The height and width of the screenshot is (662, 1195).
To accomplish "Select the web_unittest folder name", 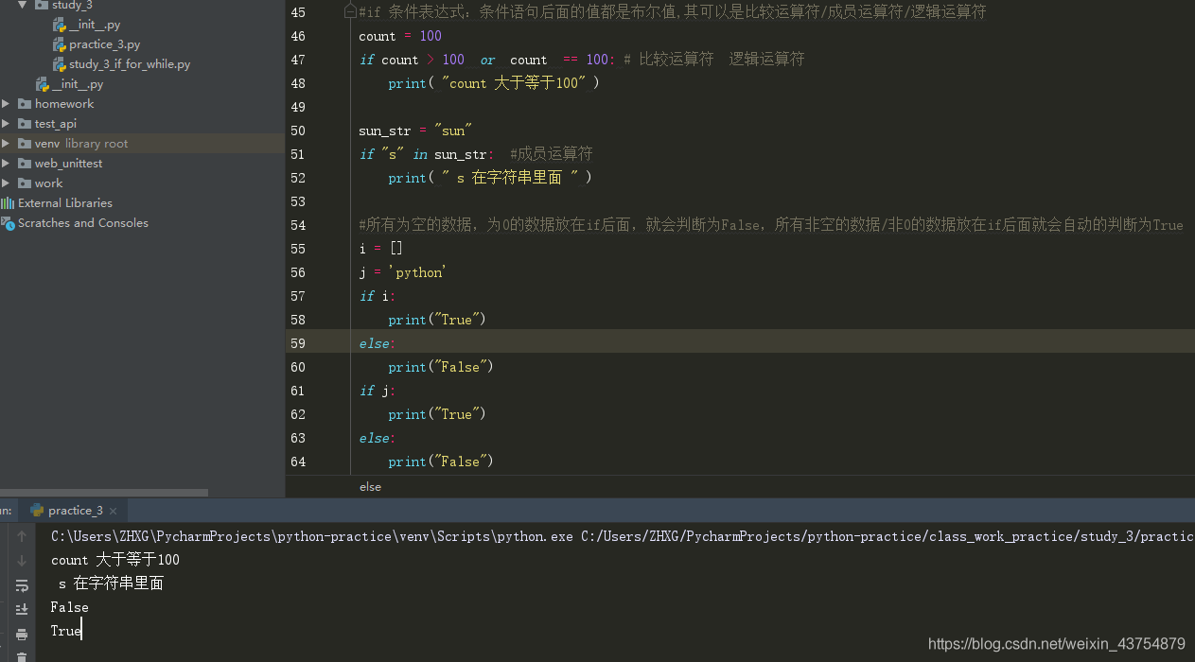I will pyautogui.click(x=68, y=164).
